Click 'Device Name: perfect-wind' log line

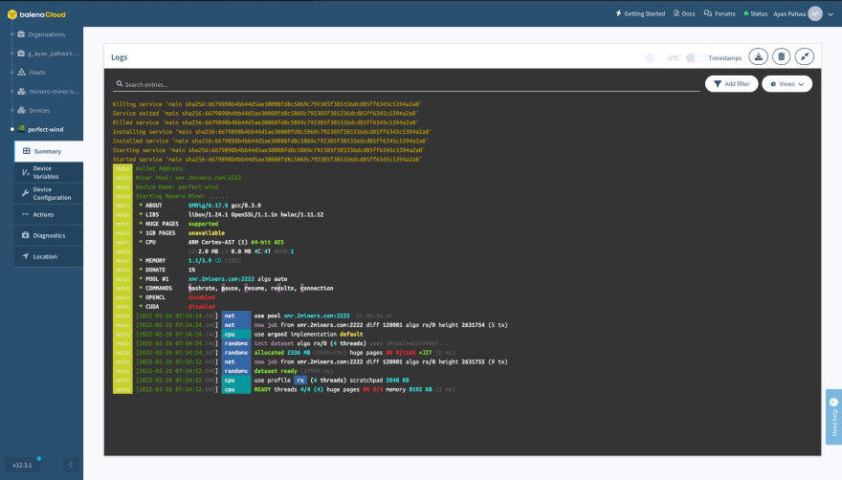coord(177,186)
